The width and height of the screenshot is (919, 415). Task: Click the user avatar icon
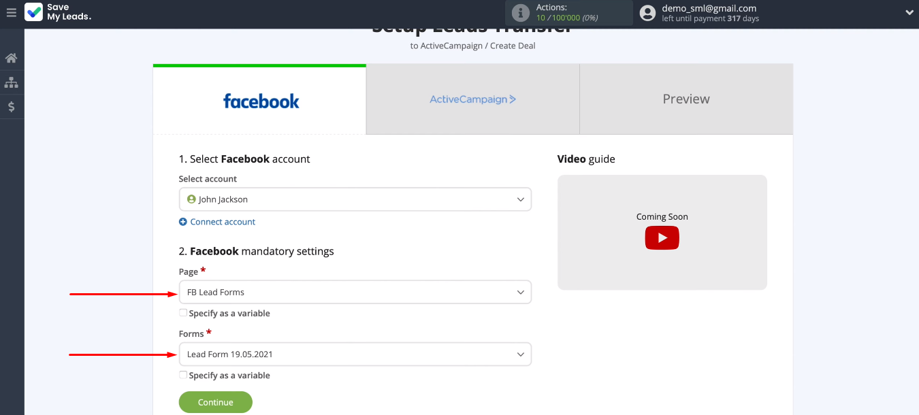[648, 13]
